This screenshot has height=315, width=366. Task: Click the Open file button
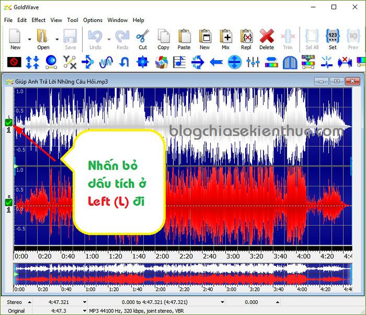43,39
